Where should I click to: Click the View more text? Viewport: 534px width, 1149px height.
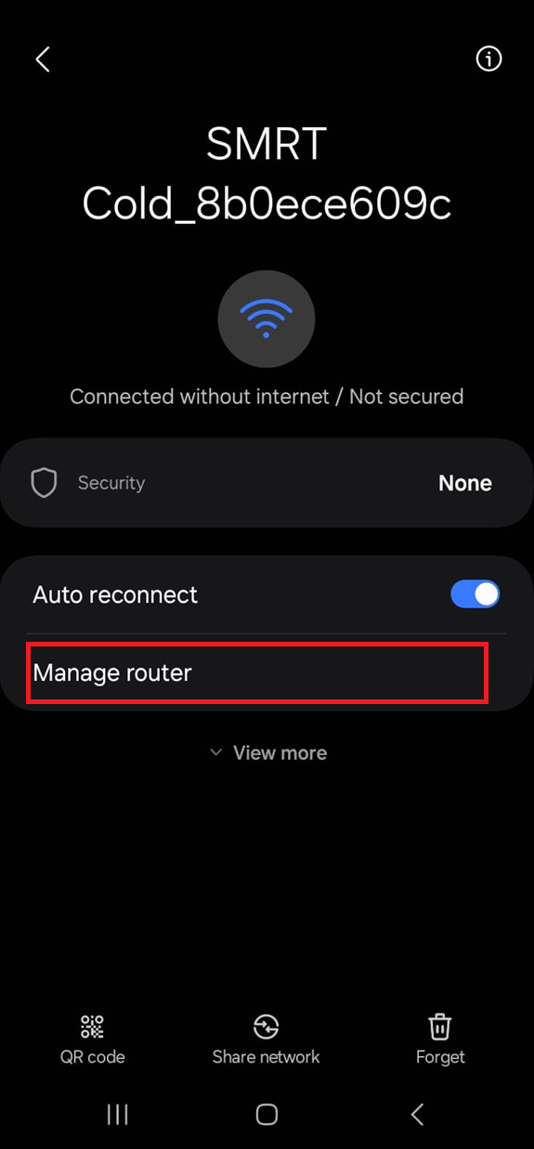tap(280, 752)
